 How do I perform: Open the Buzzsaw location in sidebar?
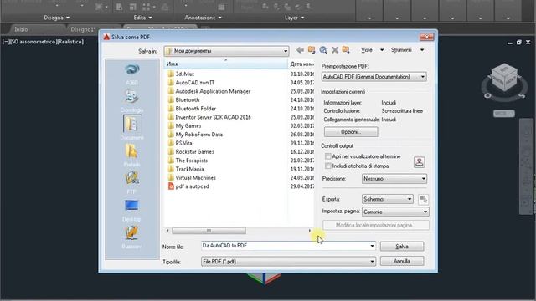tap(132, 237)
